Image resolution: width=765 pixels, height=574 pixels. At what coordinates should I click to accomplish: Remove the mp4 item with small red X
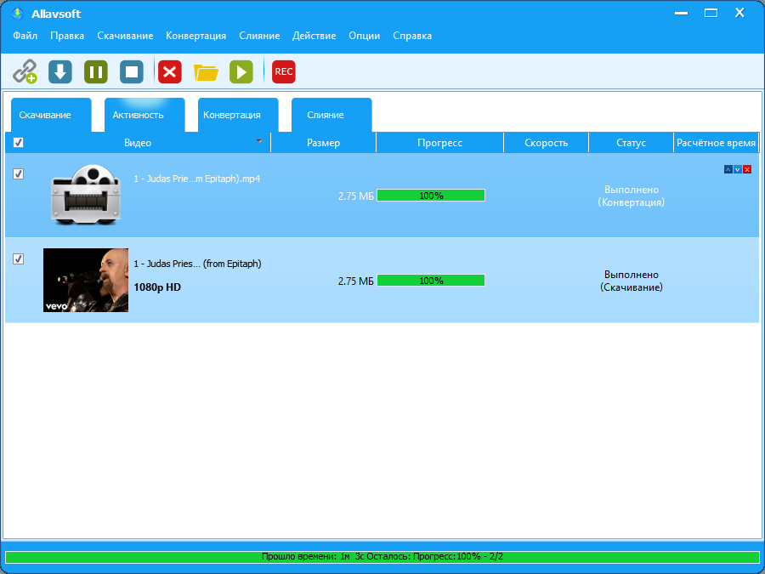[747, 169]
